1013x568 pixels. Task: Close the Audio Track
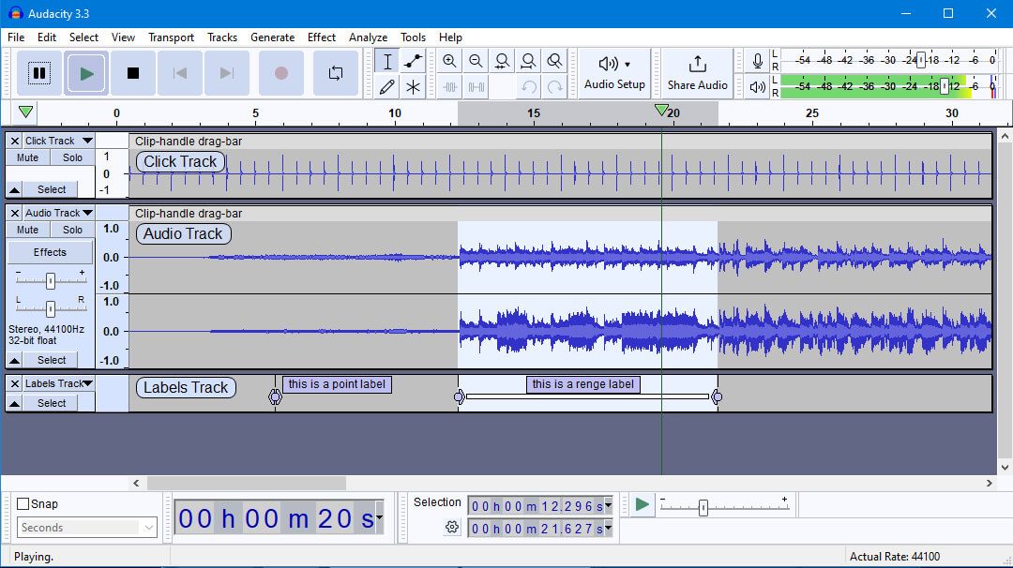point(14,213)
